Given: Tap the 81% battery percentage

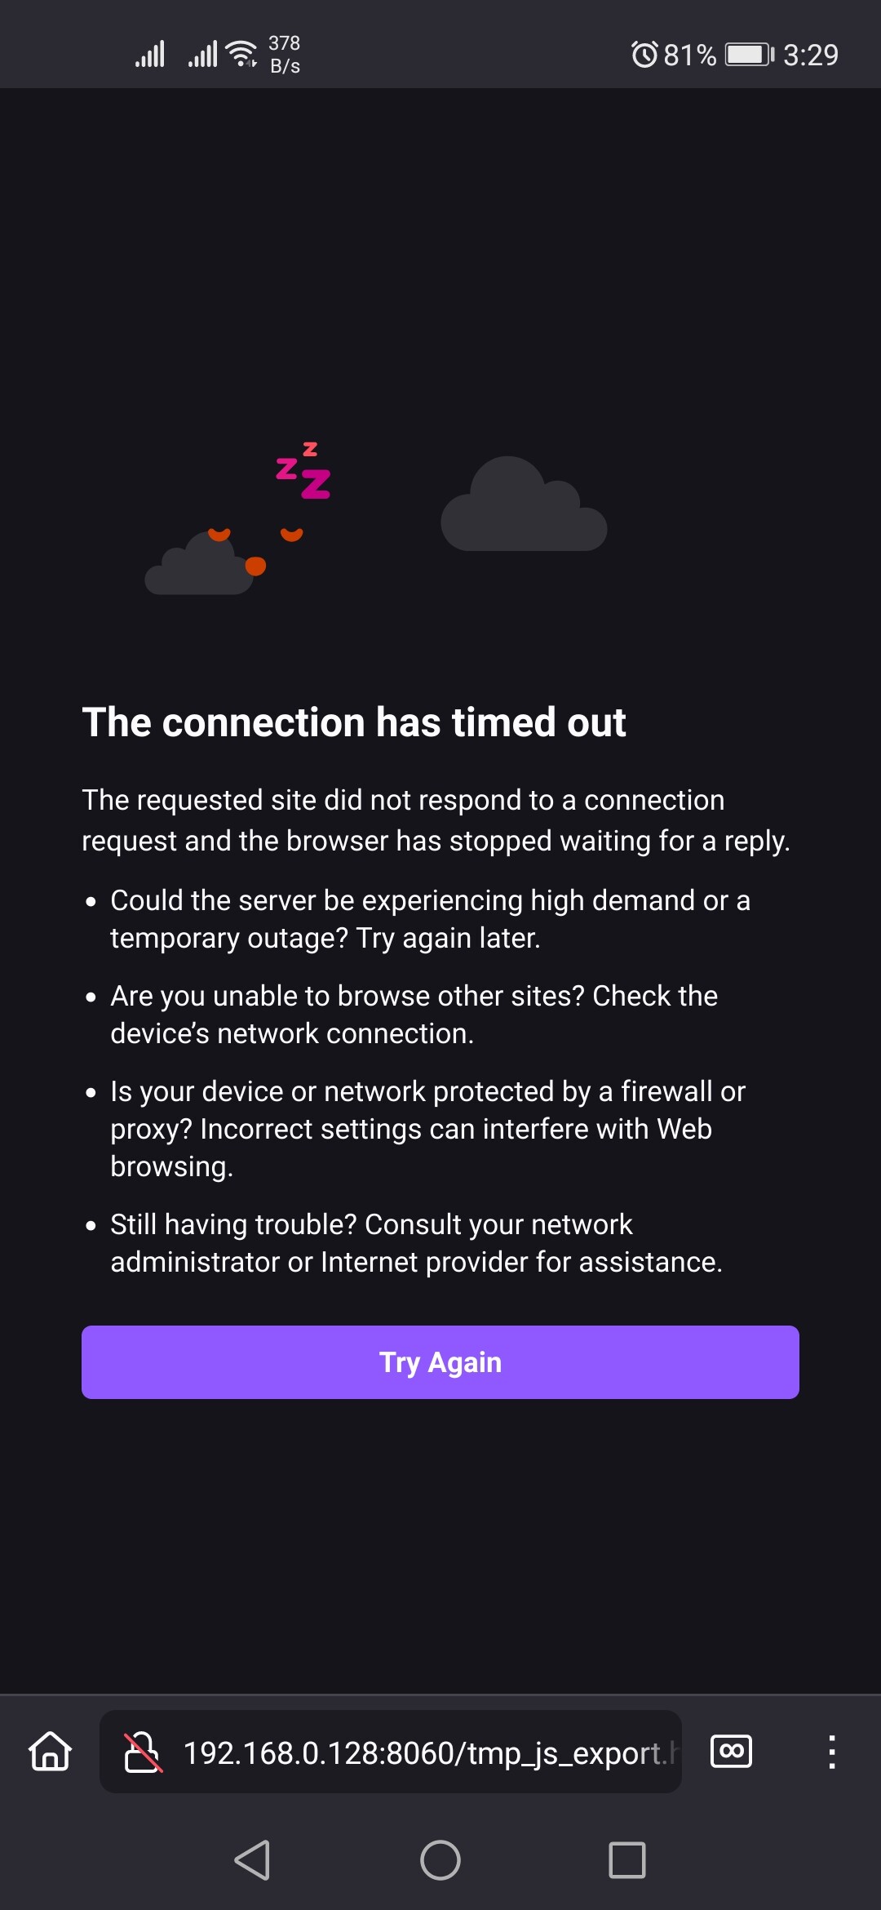Looking at the screenshot, I should (x=689, y=55).
